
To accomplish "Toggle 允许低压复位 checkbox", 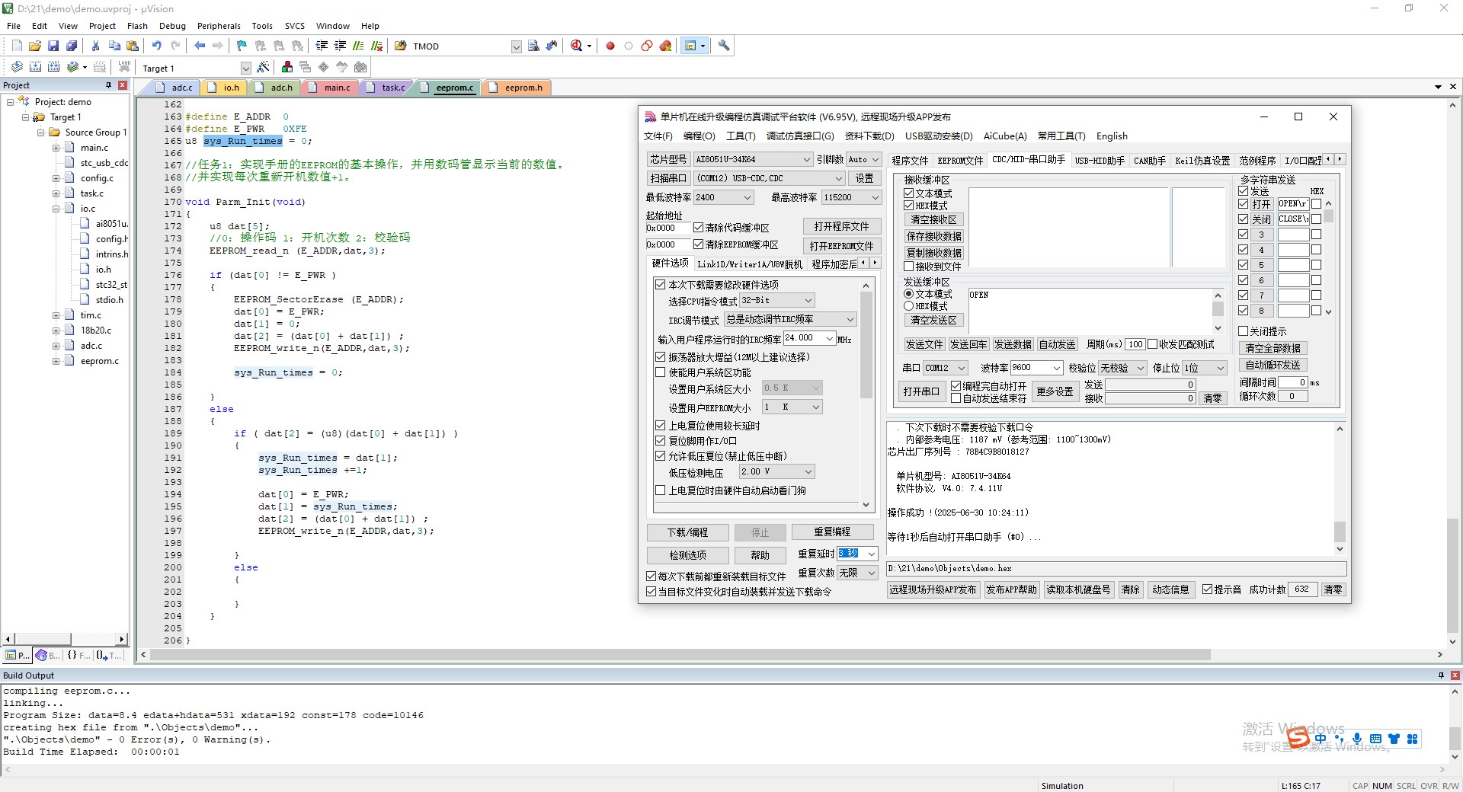I will pos(661,456).
